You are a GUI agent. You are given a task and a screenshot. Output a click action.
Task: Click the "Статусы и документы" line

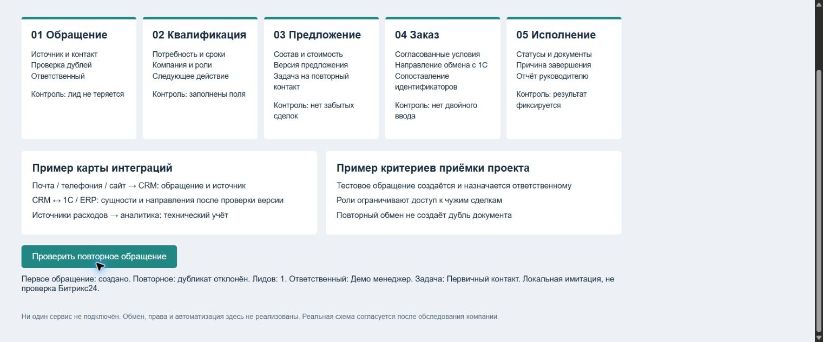coord(554,55)
